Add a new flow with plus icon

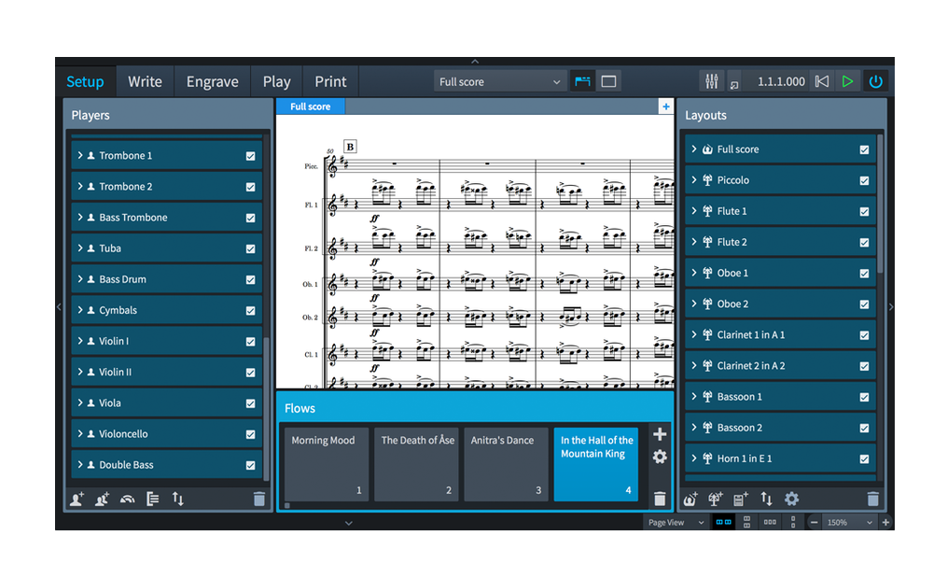660,434
